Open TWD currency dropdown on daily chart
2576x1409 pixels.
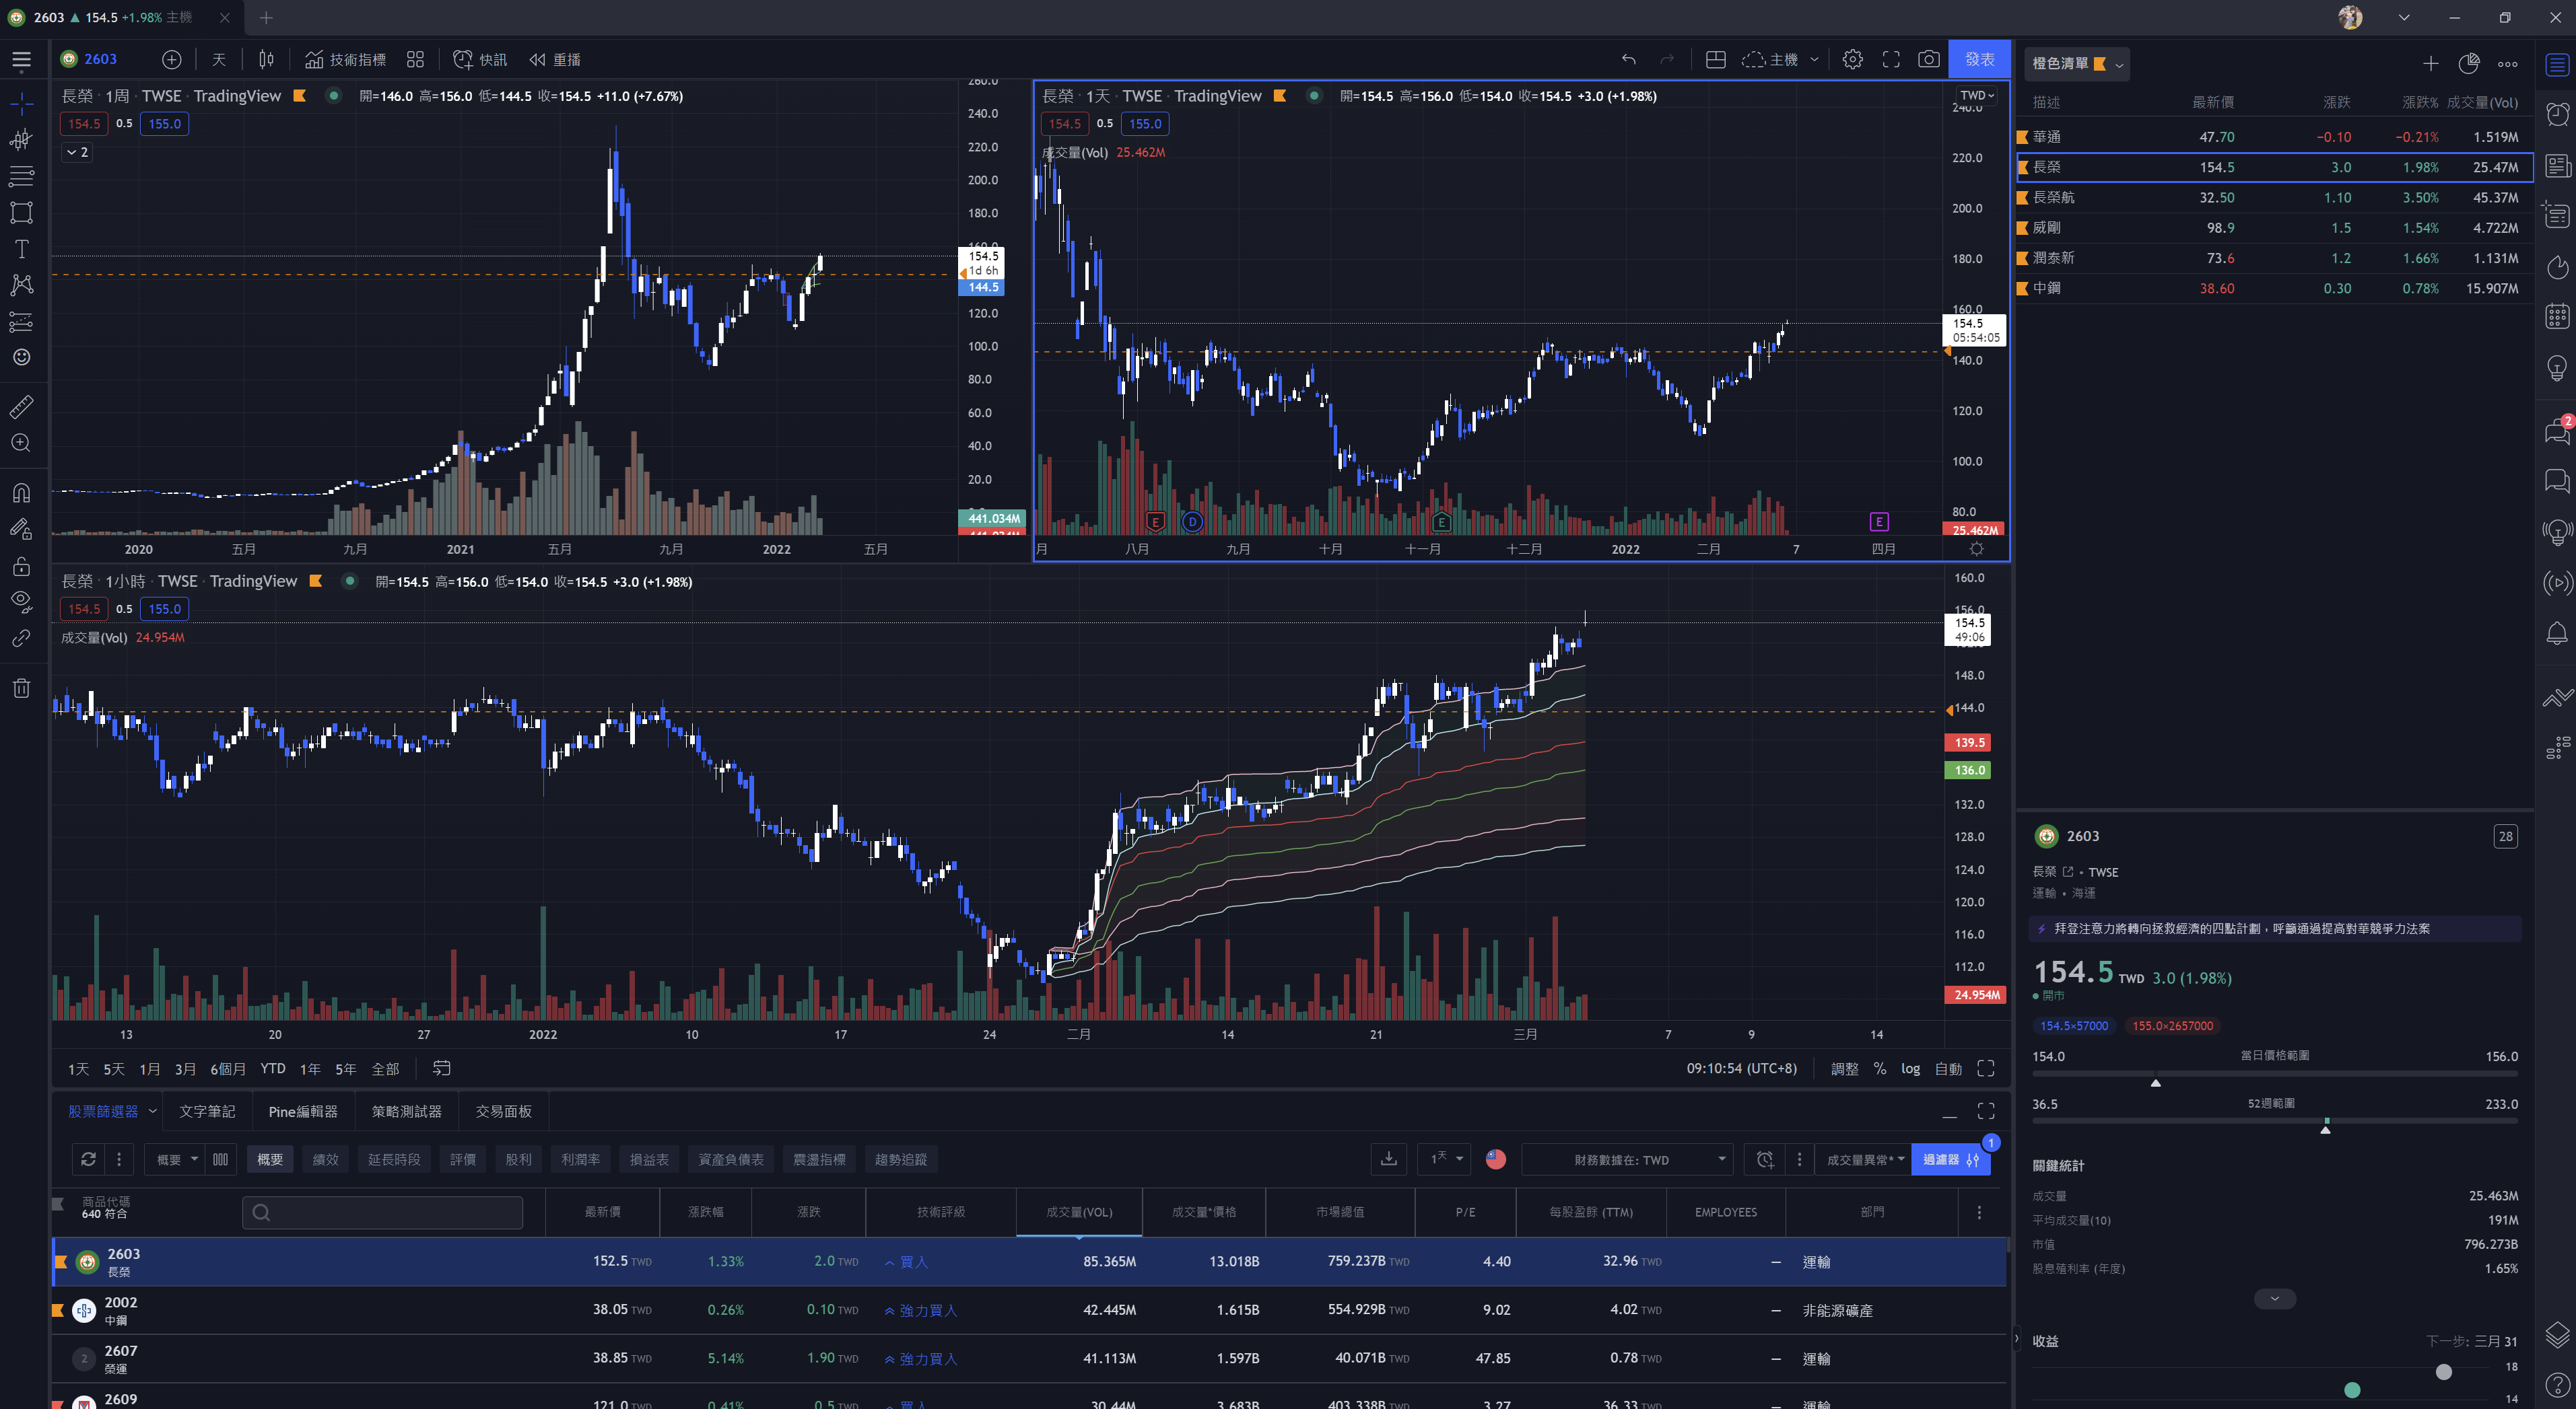coord(1976,95)
